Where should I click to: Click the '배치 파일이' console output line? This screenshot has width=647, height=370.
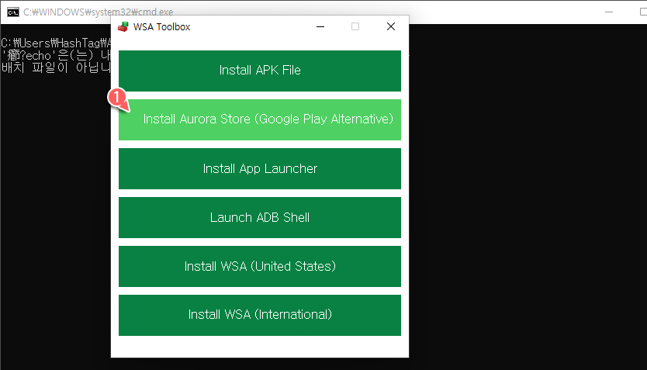point(56,67)
